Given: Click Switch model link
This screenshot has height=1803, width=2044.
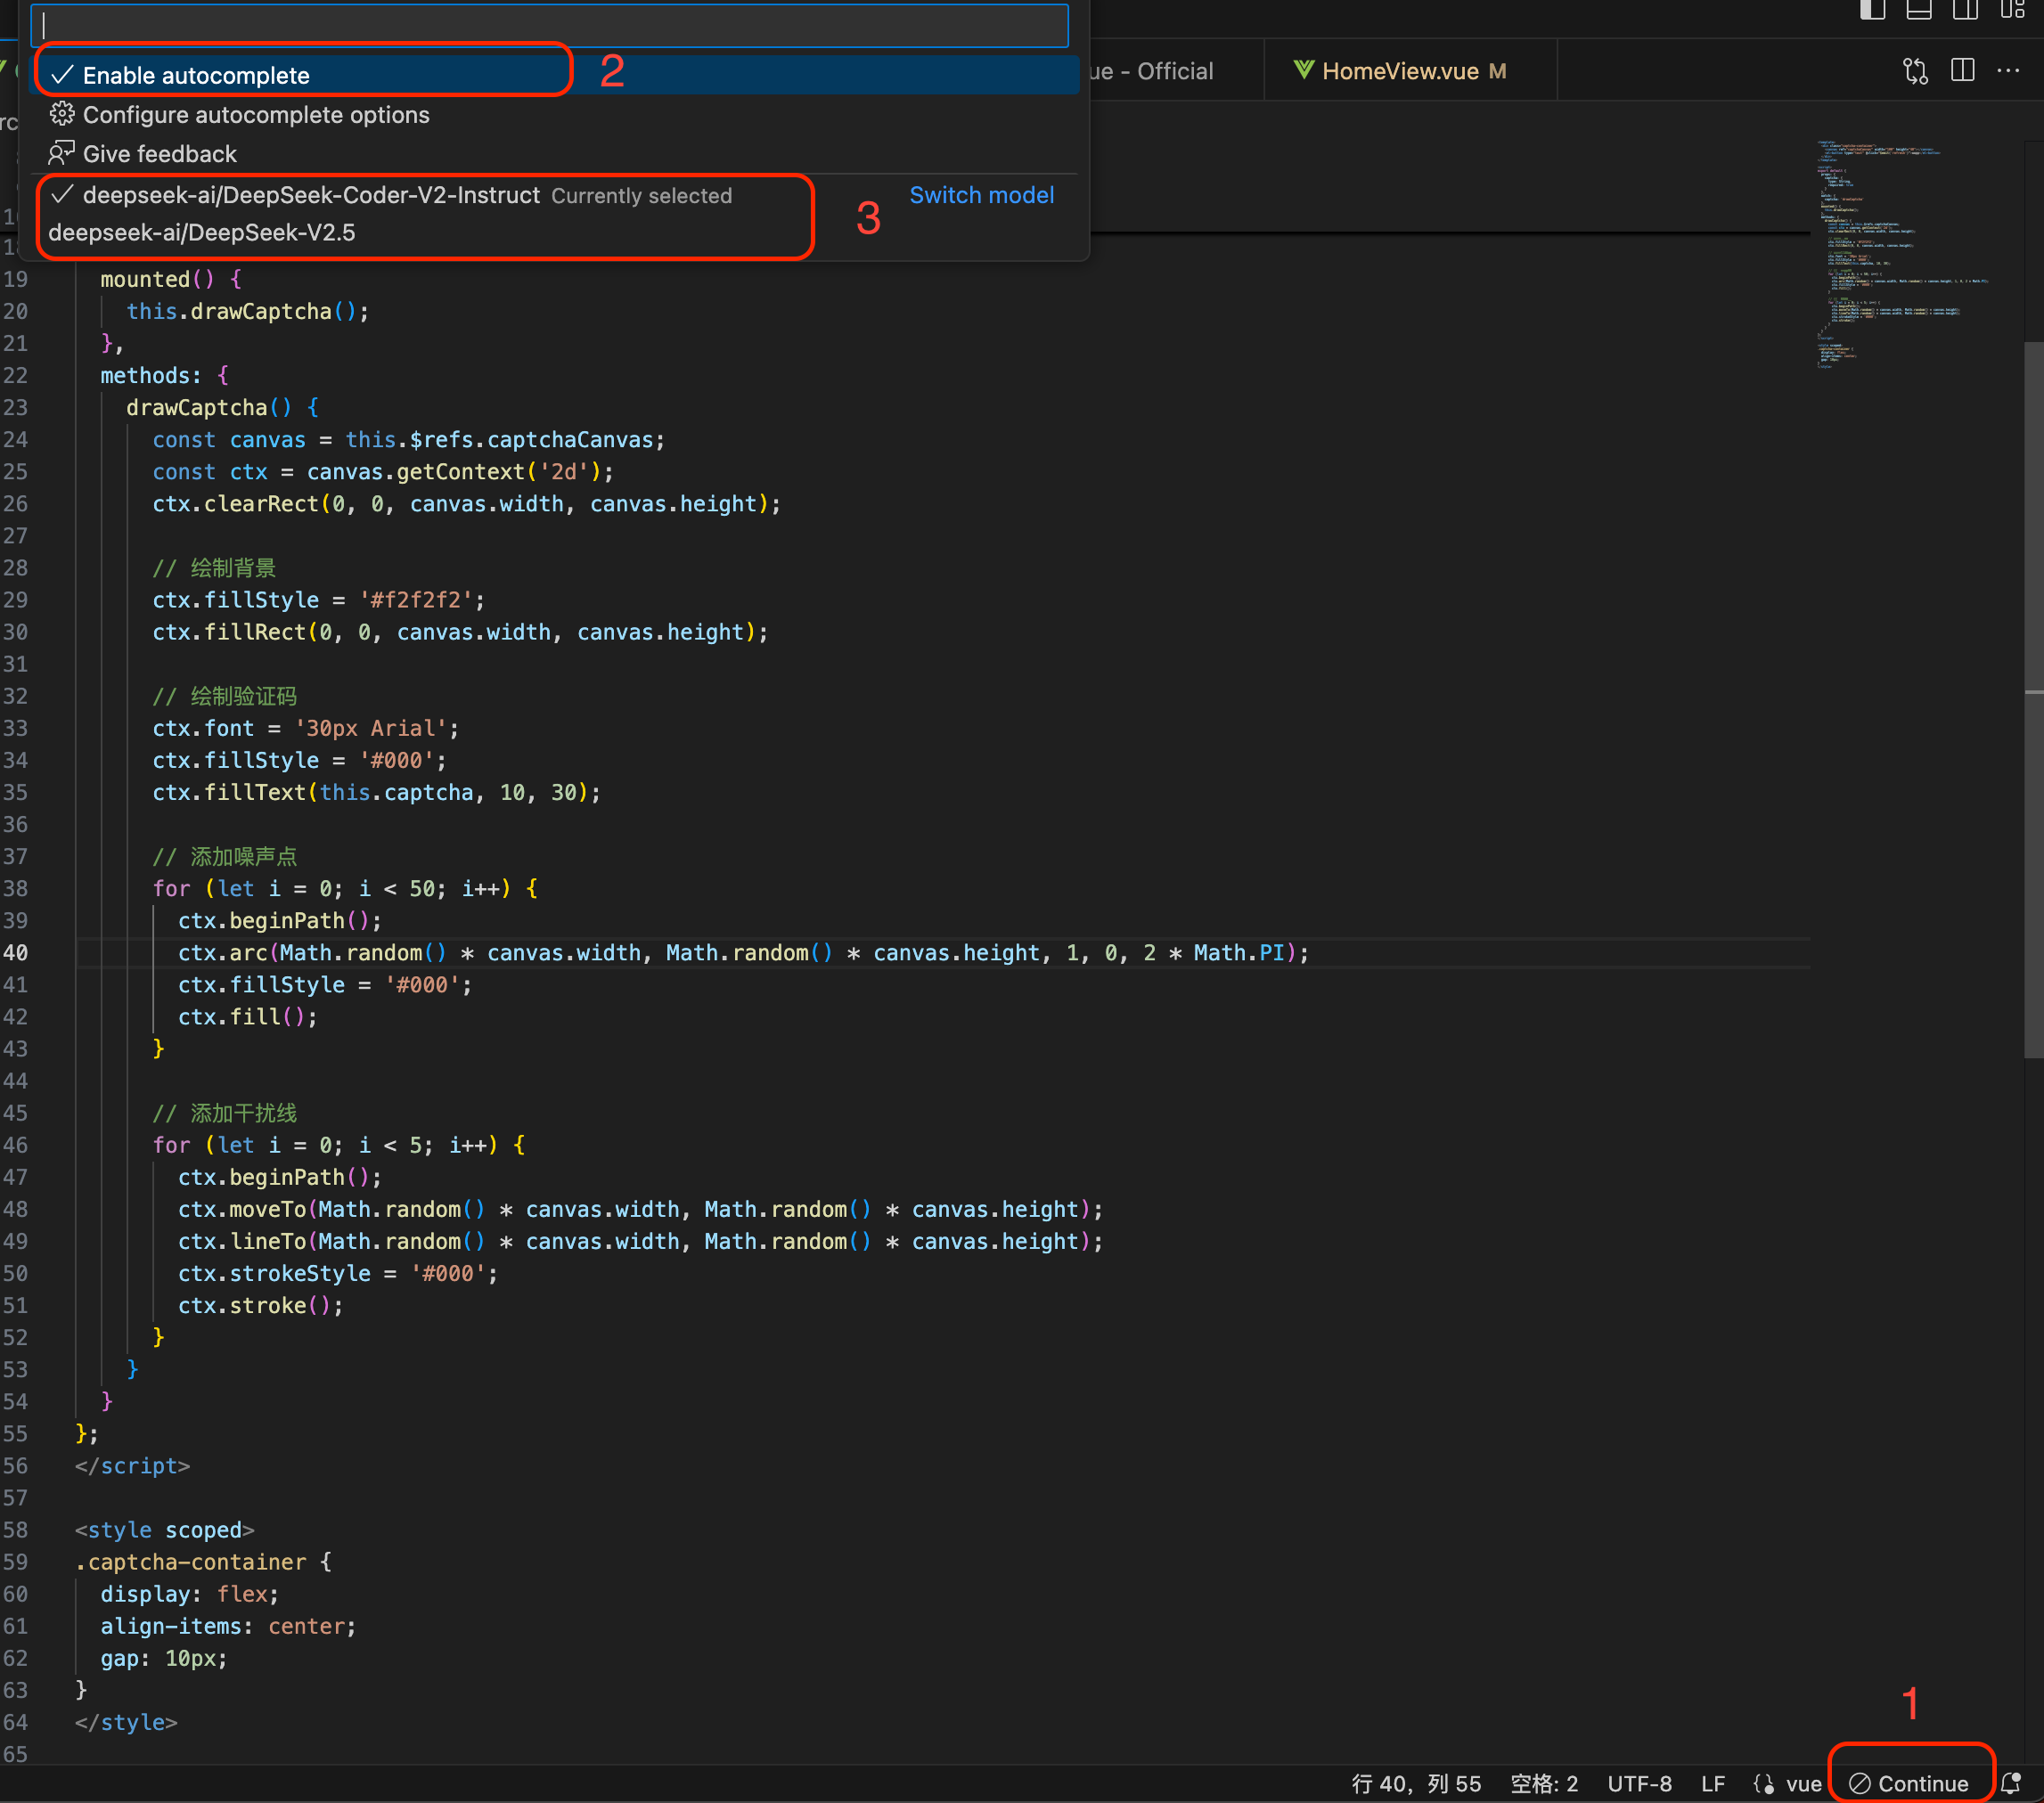Looking at the screenshot, I should (x=982, y=195).
